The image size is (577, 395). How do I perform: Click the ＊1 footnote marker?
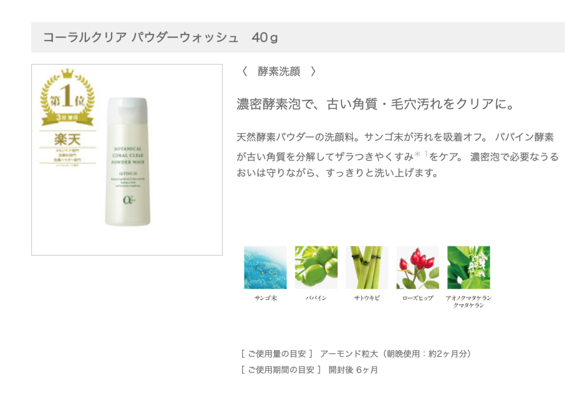(x=421, y=155)
